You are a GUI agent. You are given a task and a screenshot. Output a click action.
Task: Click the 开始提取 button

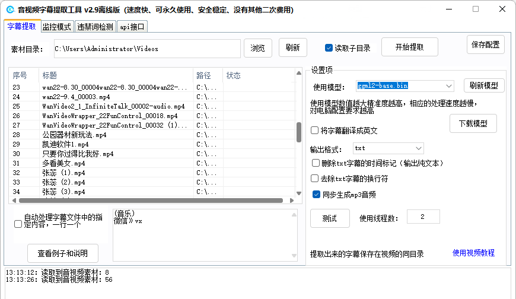[409, 47]
